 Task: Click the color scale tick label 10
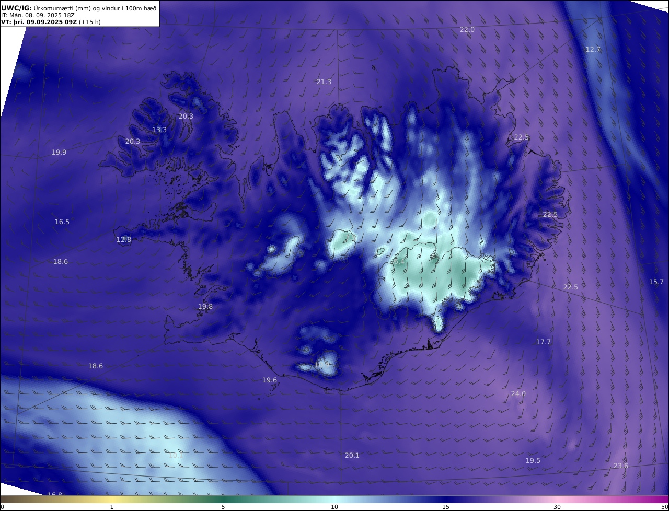334,507
